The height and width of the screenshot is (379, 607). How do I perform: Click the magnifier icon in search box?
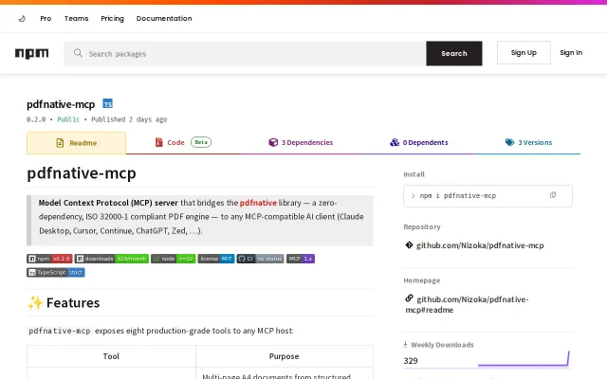(x=78, y=53)
